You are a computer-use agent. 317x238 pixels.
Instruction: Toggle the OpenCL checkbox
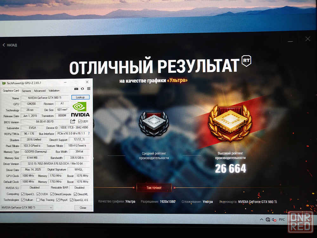(23, 194)
